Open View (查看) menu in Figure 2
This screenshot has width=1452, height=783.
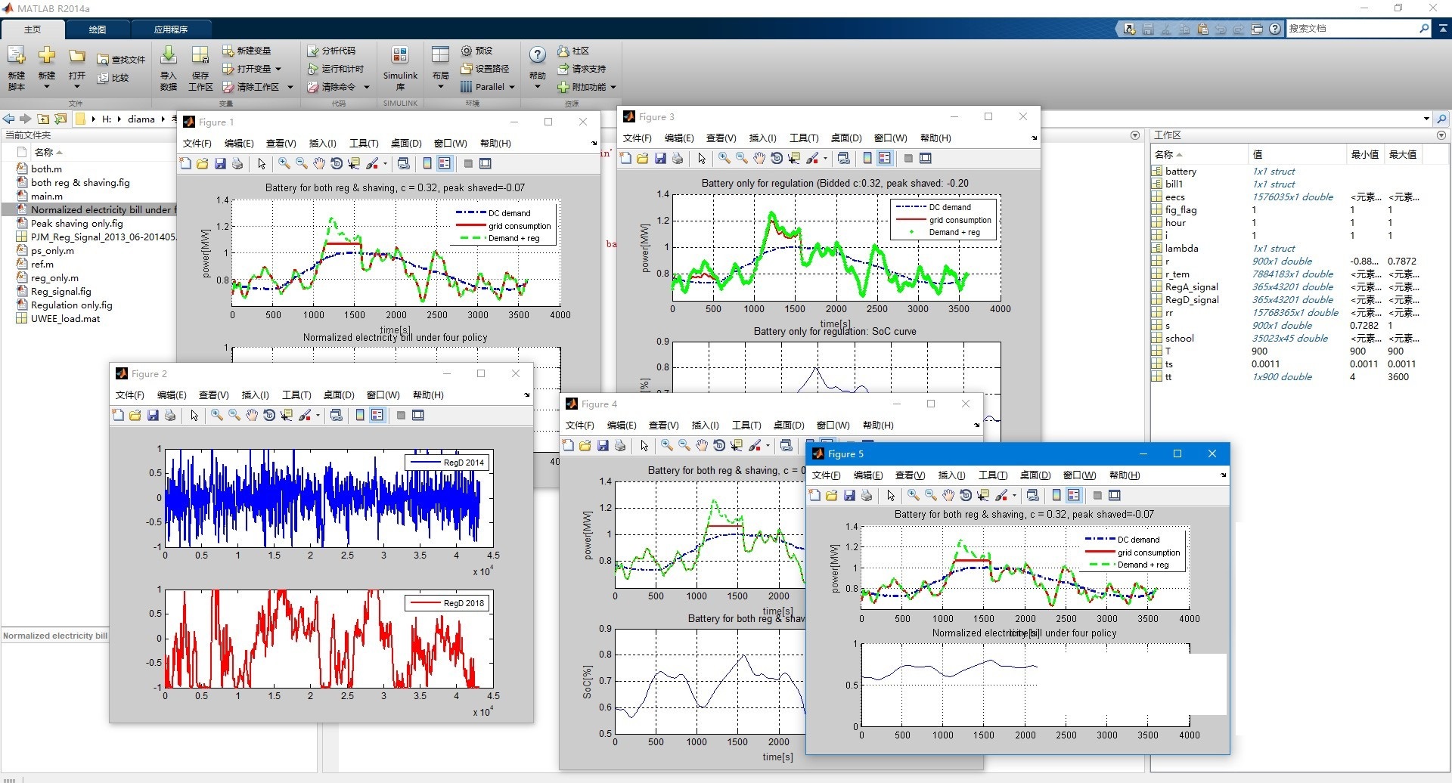[213, 395]
